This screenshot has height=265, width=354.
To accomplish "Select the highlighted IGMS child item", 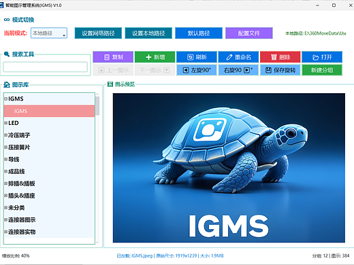I will (49, 111).
